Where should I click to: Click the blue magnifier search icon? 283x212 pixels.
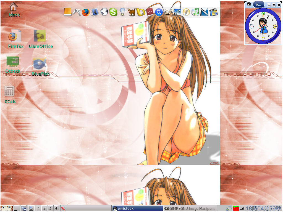[x=159, y=12]
